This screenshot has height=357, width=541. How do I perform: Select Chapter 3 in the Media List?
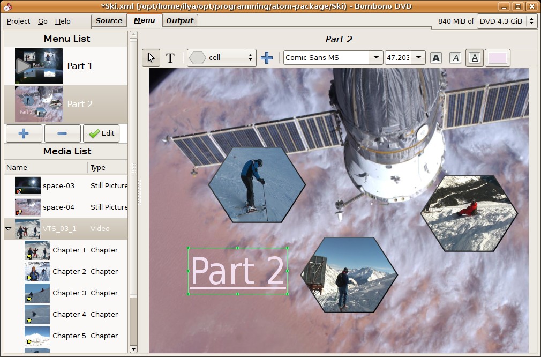click(69, 293)
